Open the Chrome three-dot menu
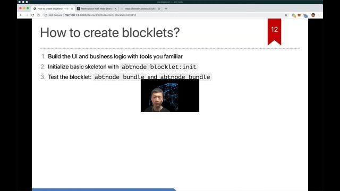Image resolution: width=340 pixels, height=191 pixels. 319,15
